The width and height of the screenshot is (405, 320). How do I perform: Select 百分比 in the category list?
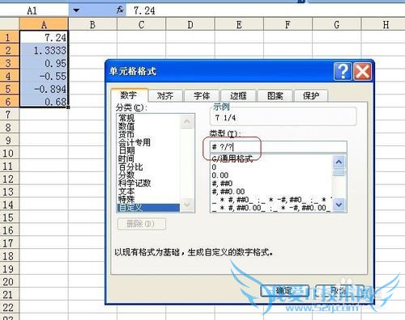(148, 166)
